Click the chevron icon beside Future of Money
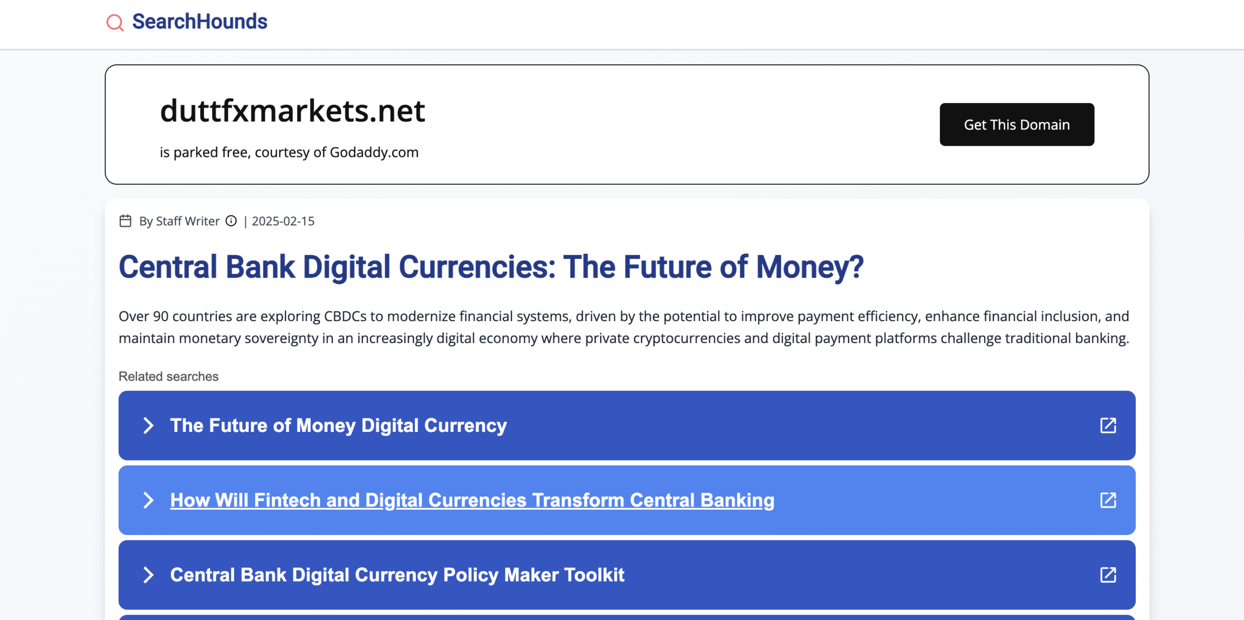The width and height of the screenshot is (1244, 620). coord(148,426)
